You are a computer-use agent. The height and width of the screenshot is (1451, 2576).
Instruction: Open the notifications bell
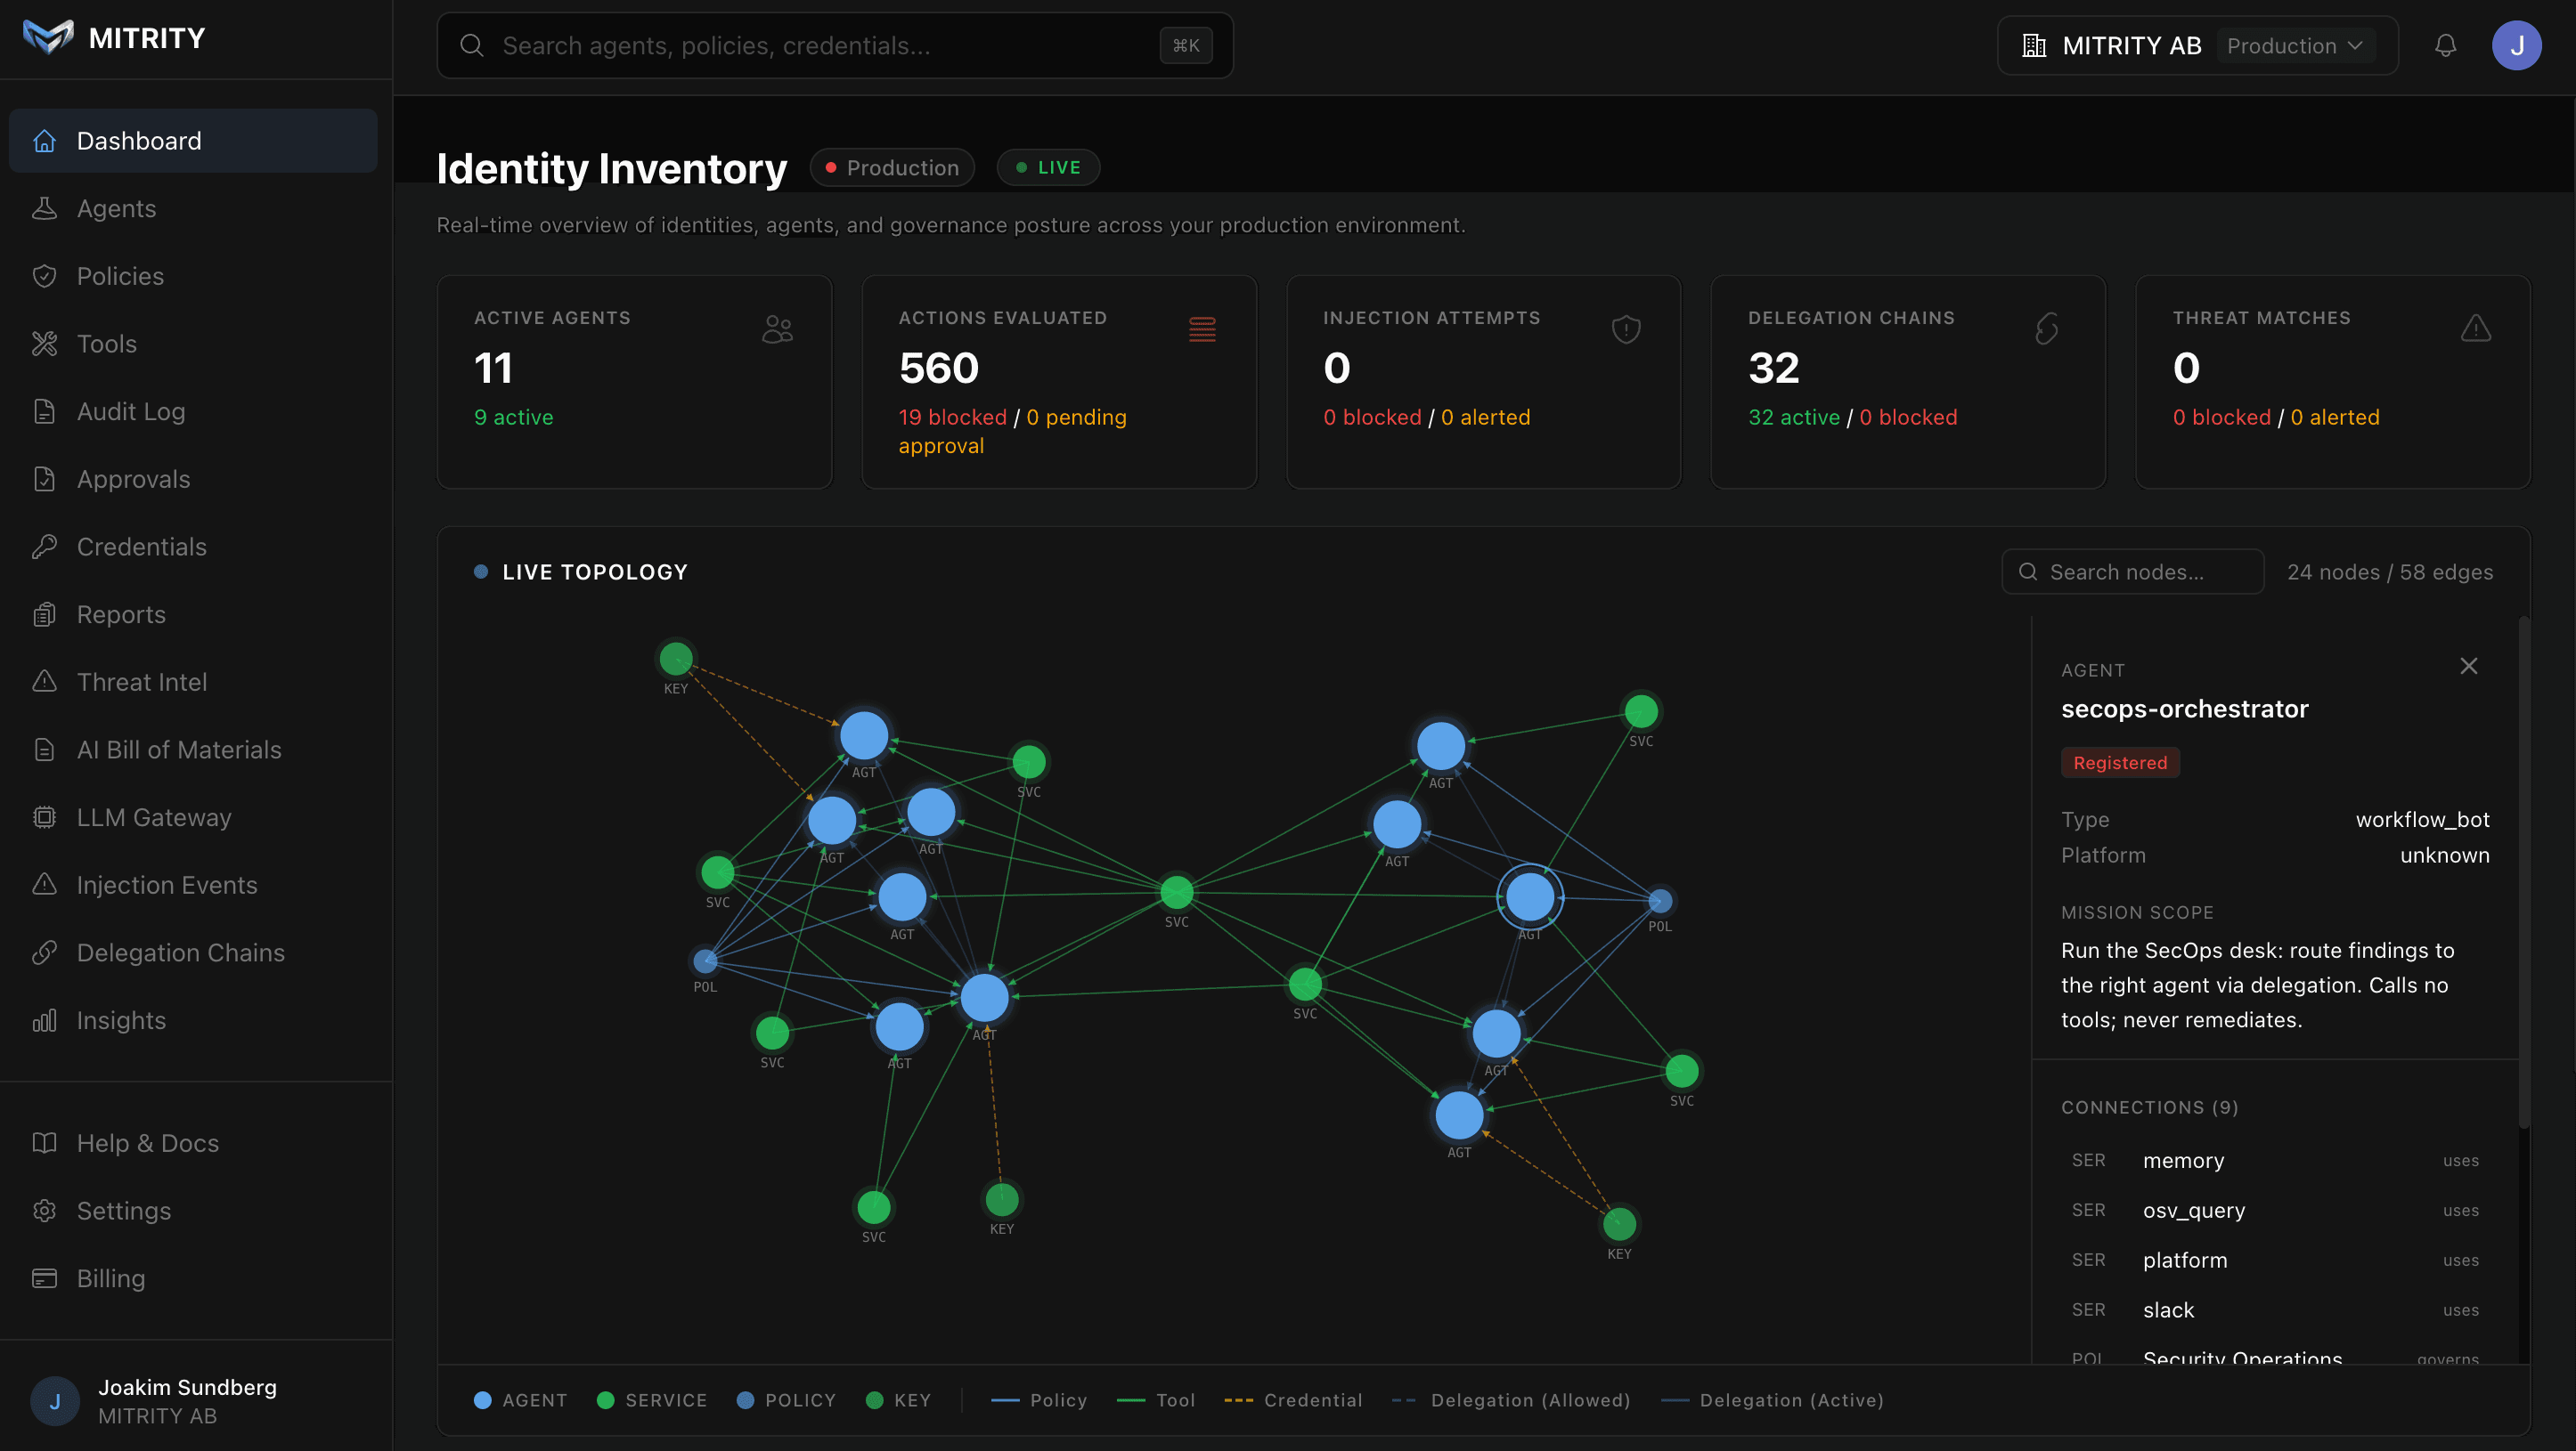pyautogui.click(x=2445, y=46)
